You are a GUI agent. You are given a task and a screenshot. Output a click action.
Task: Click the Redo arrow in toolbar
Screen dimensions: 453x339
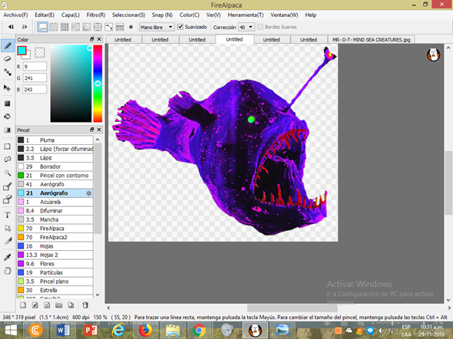click(25, 27)
